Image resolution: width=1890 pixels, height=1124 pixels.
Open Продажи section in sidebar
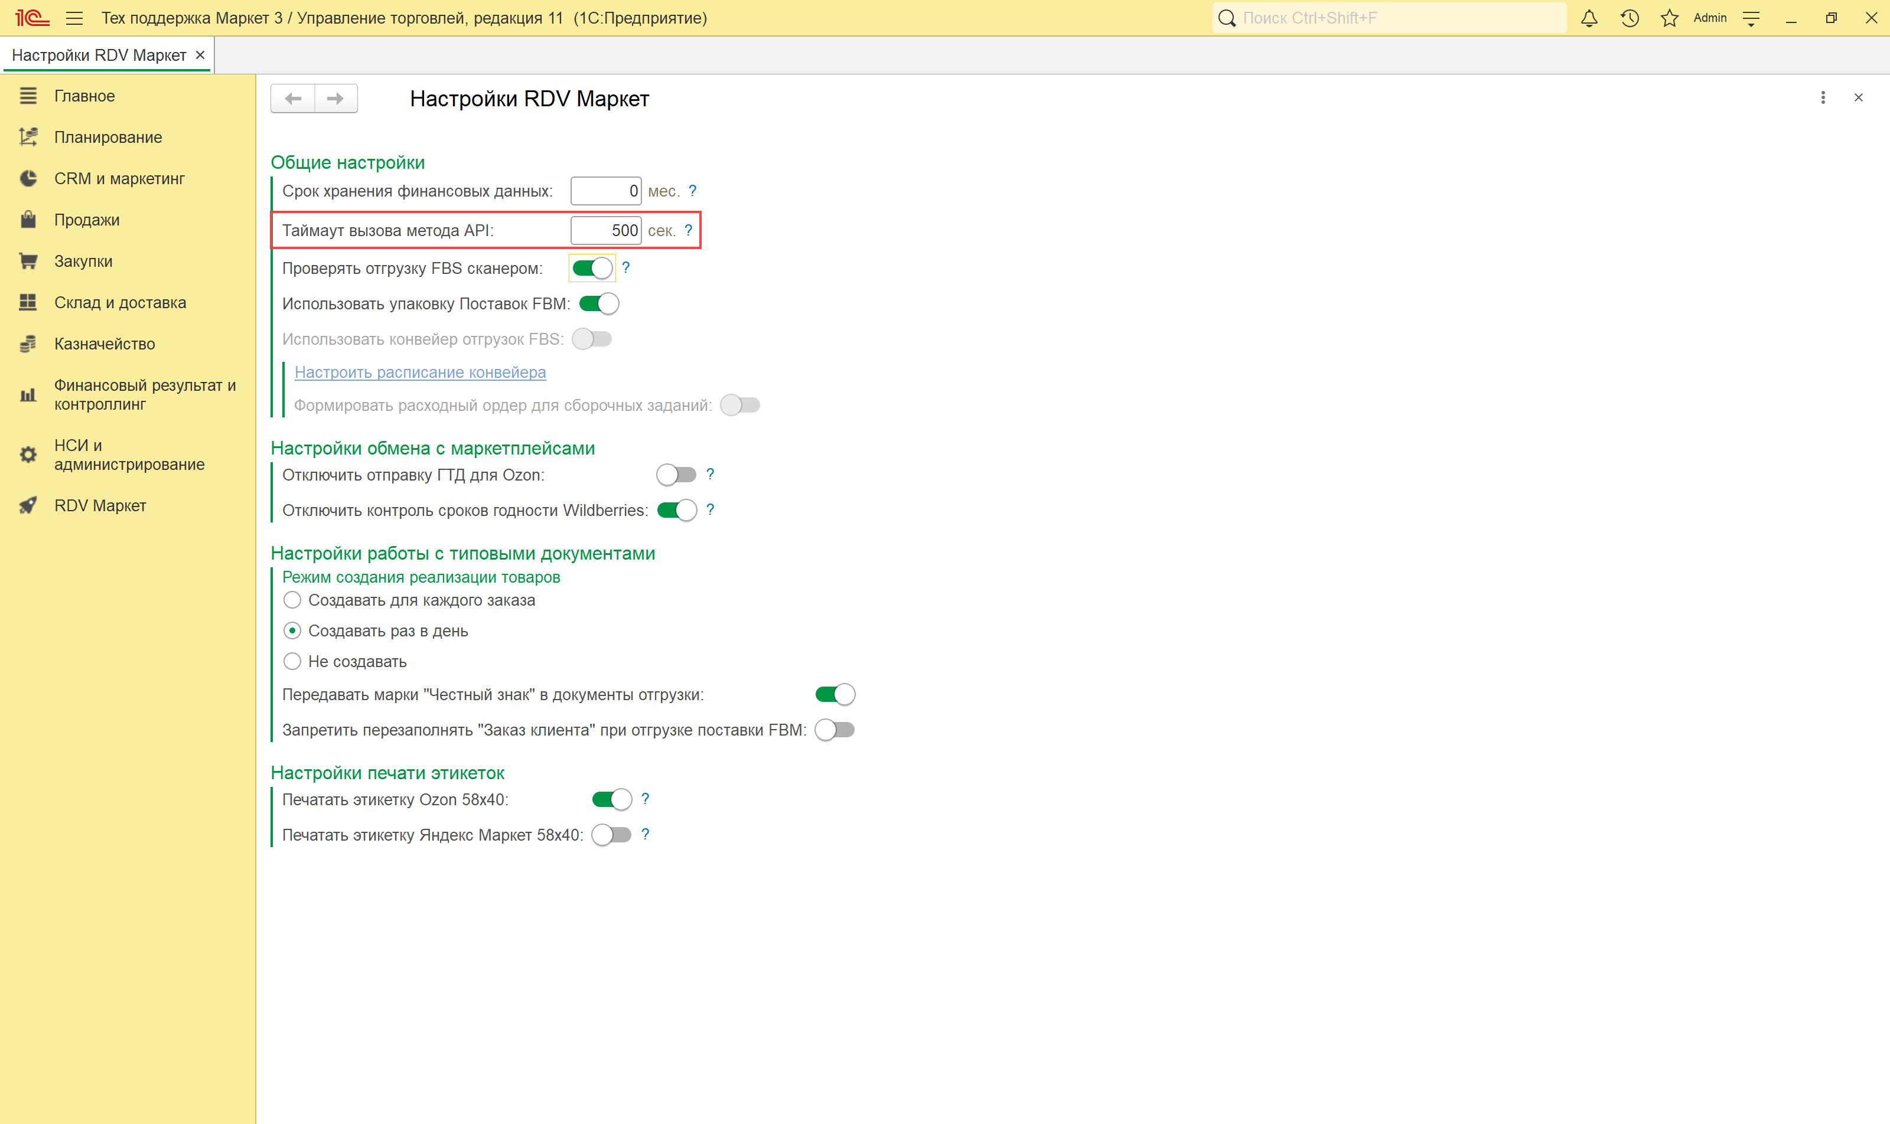coord(87,220)
